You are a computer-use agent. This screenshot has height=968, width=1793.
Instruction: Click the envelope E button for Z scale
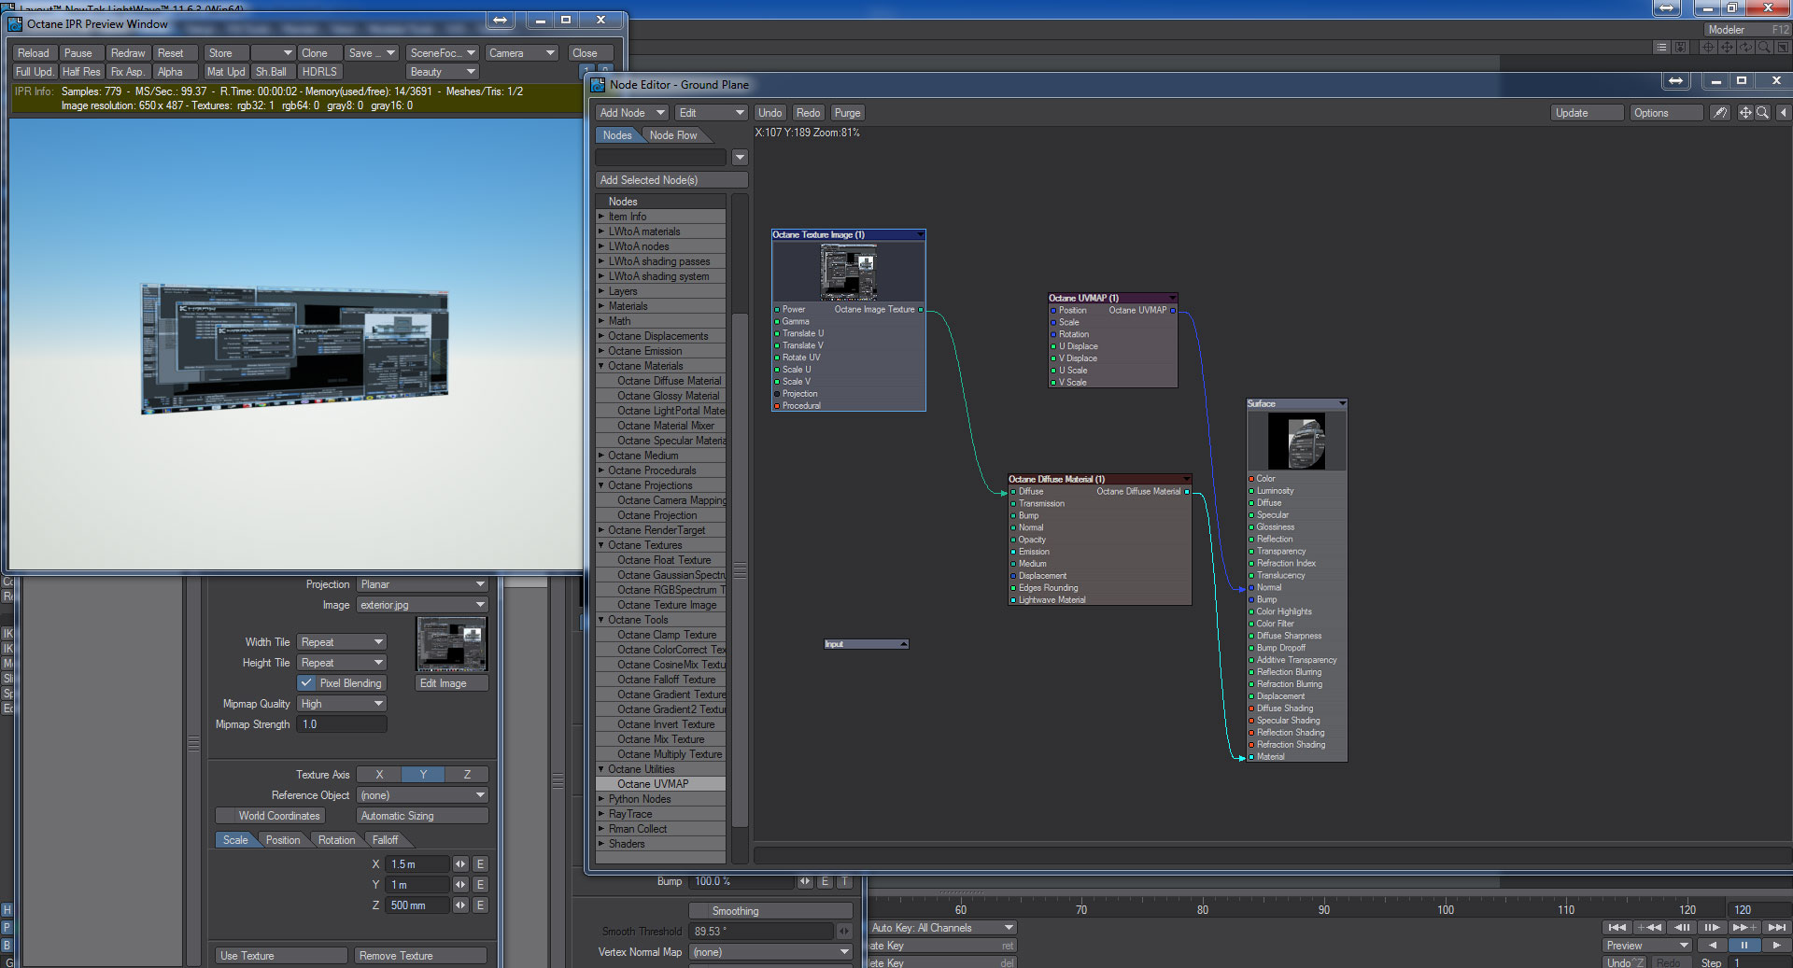480,905
